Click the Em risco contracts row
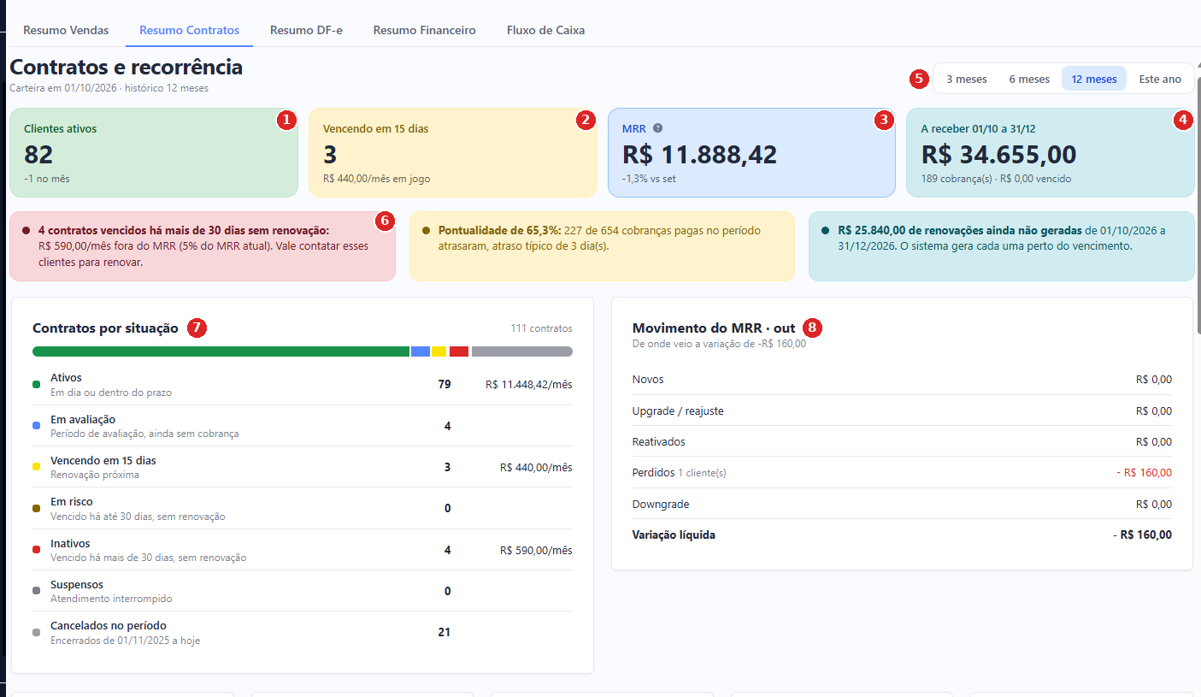Screen dimensions: 1201x697 point(303,508)
